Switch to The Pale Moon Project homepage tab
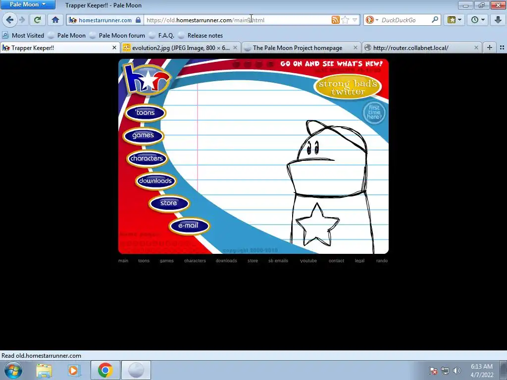The width and height of the screenshot is (507, 380). pos(301,48)
